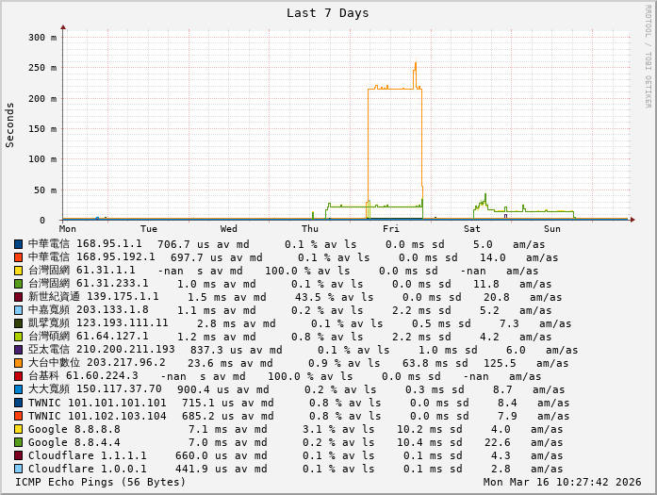The width and height of the screenshot is (657, 495).
Task: Click the Cloudflare 1.1.1.1 legend swatch
Action: 18,455
